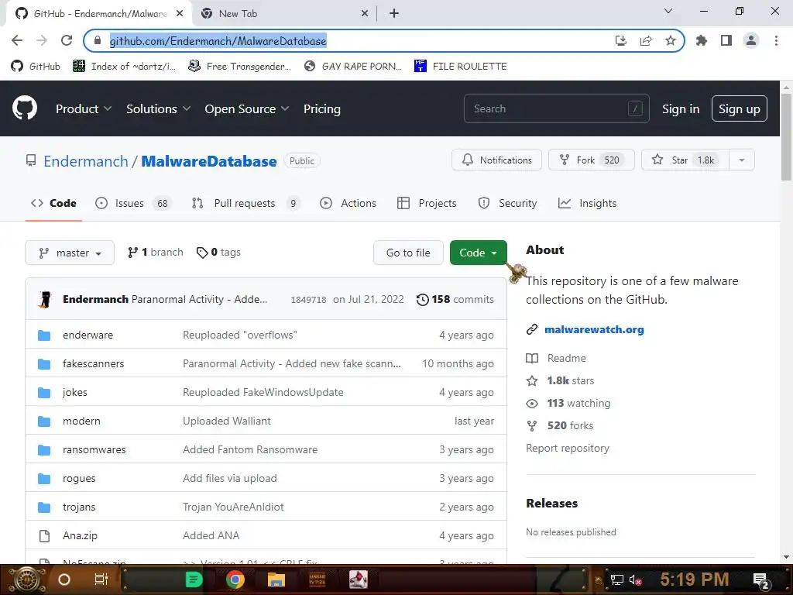Switch to the Projects tab

click(x=427, y=203)
